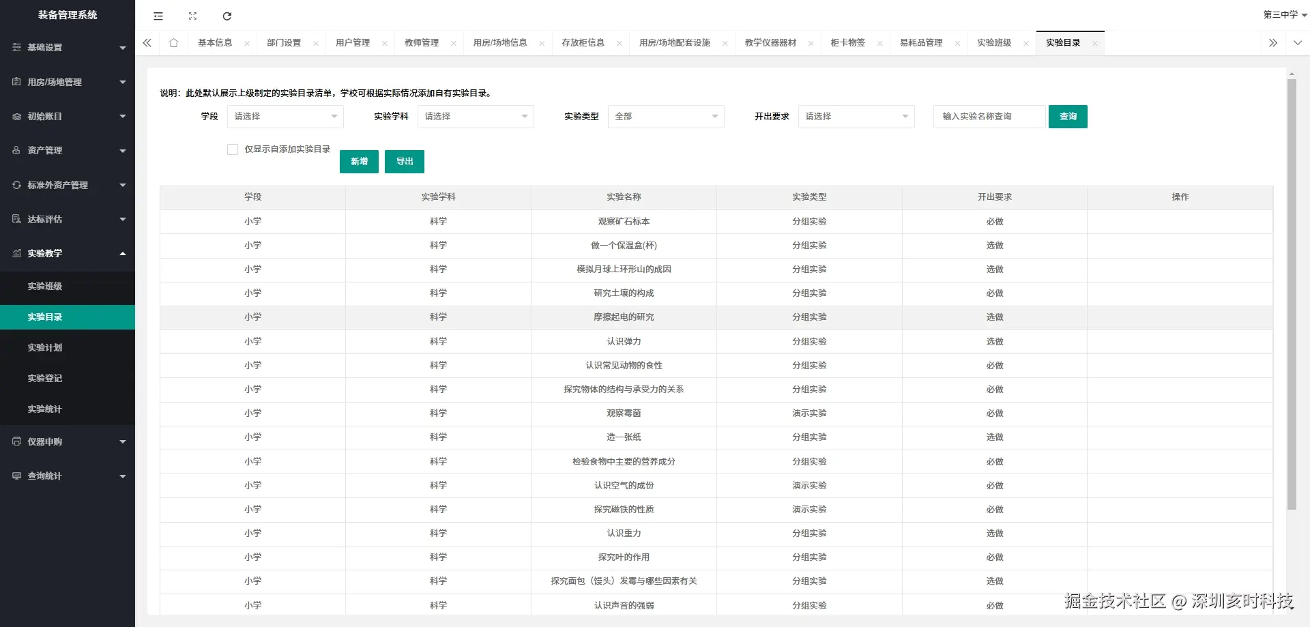Viewport: 1310px width, 627px height.
Task: Close the 基本信息 tab
Action: pyautogui.click(x=247, y=43)
